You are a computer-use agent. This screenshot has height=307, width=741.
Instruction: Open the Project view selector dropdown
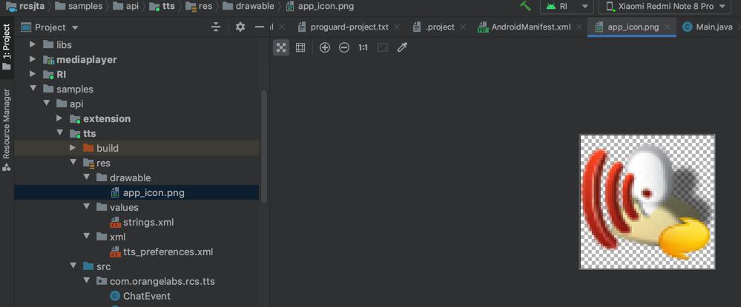tap(50, 27)
